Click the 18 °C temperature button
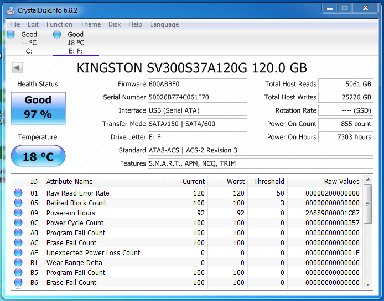The image size is (384, 301). pyautogui.click(x=38, y=156)
